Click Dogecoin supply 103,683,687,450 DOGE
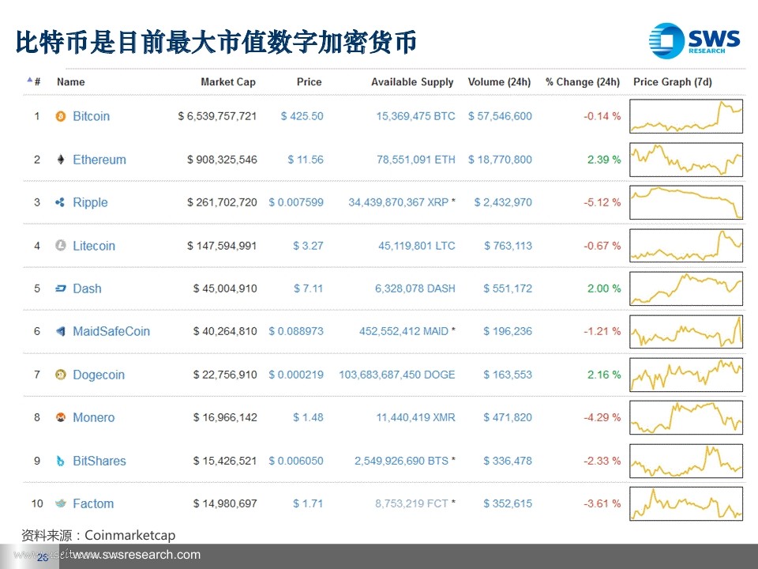758x569 pixels. click(x=397, y=375)
